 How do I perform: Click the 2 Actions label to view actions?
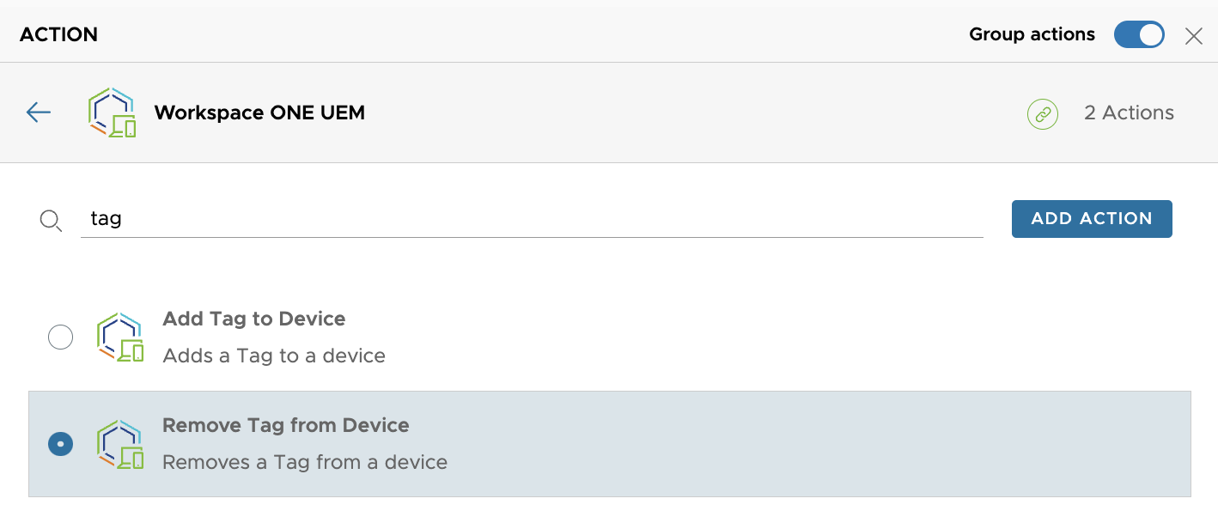point(1129,112)
